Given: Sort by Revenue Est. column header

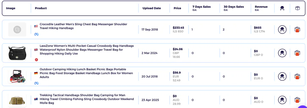Looking at the screenshot, I should click(x=261, y=8).
